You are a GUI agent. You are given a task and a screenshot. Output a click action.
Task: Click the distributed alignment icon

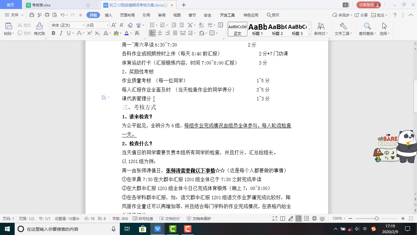(x=183, y=33)
